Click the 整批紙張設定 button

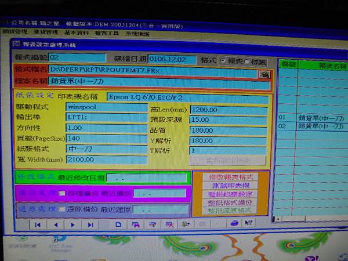[x=230, y=194]
